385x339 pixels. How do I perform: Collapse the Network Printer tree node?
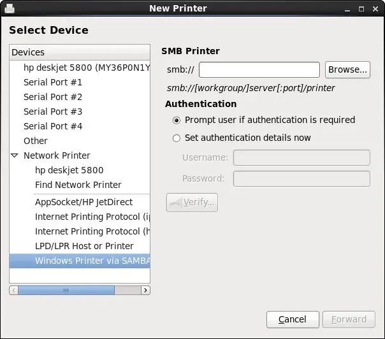tap(15, 155)
